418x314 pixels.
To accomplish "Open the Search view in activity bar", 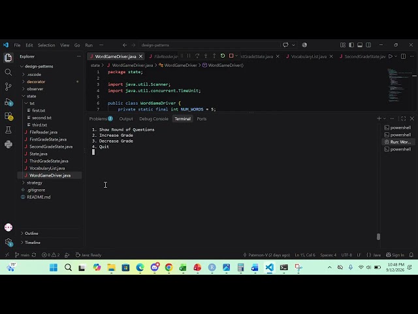I will pos(8,72).
